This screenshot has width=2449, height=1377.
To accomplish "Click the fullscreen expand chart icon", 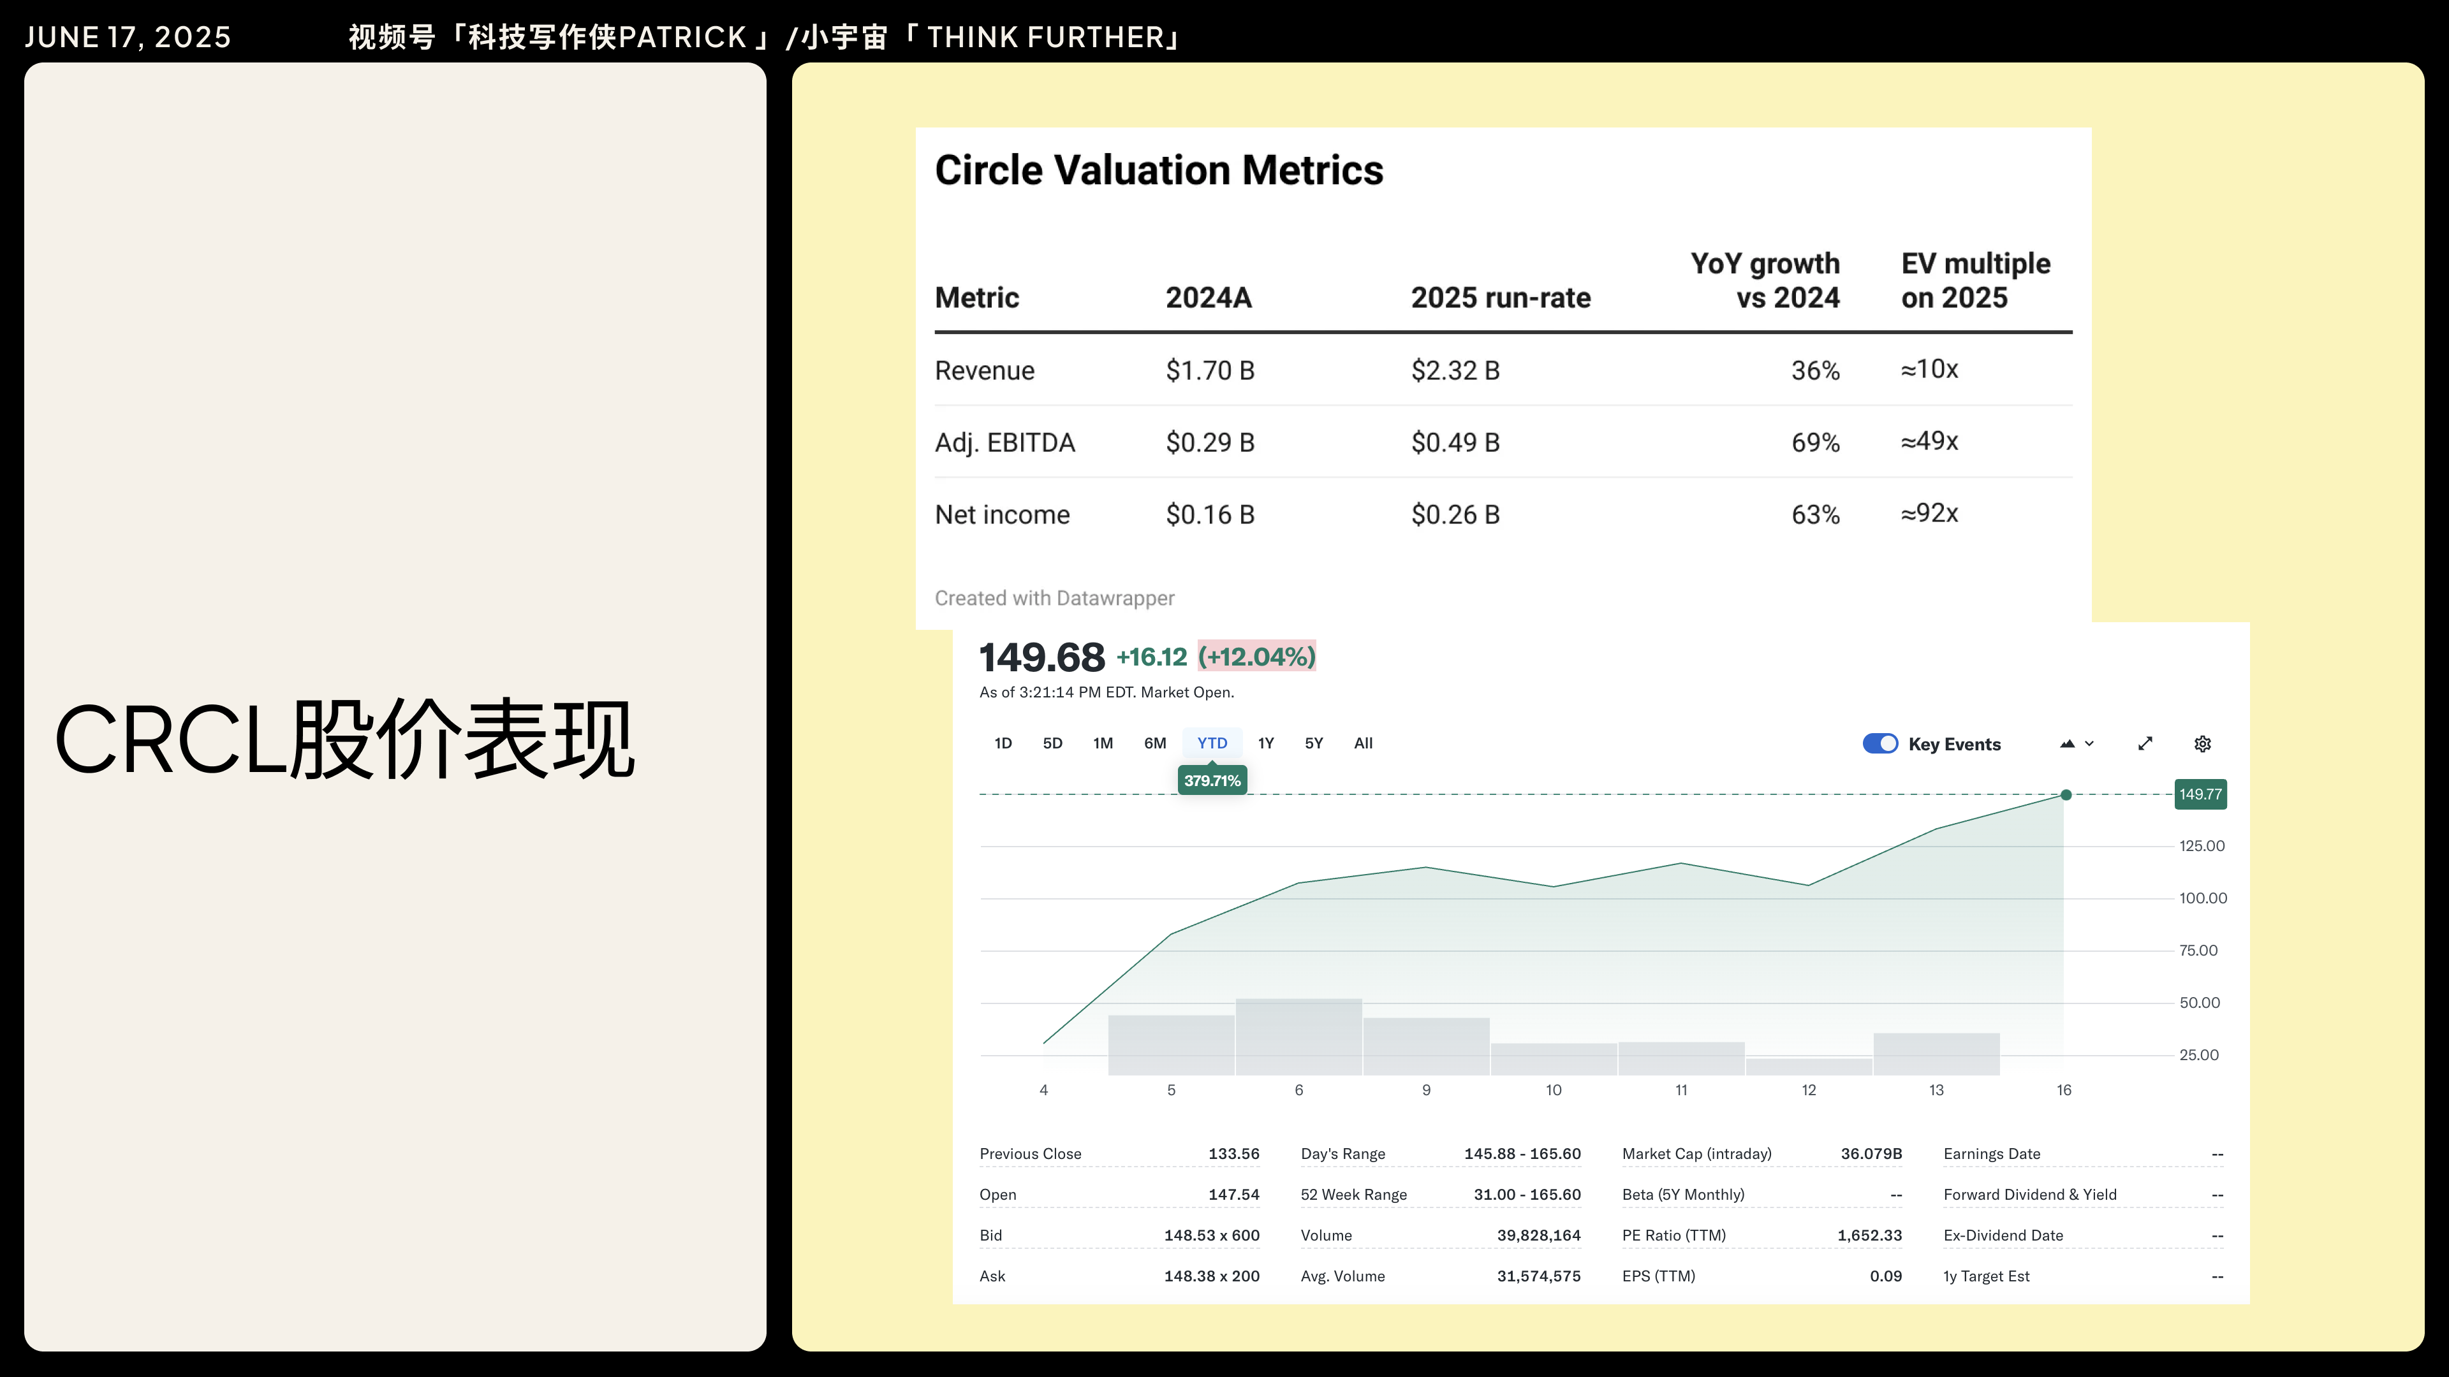I will click(x=2145, y=744).
